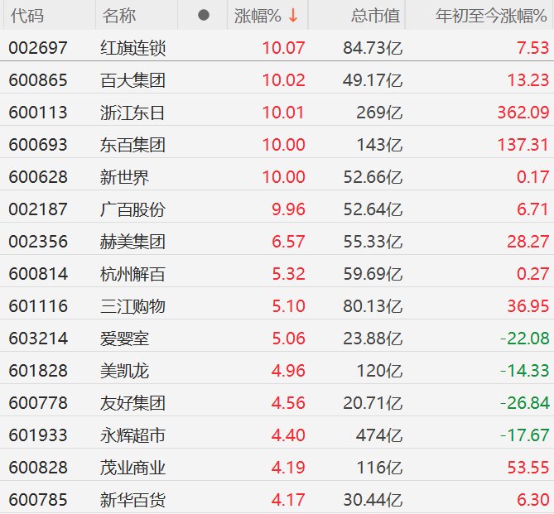Click the 10.02 change percentage
The image size is (554, 514).
283,80
